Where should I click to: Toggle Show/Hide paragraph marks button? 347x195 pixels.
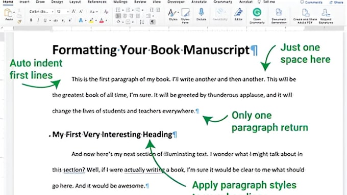153,22
